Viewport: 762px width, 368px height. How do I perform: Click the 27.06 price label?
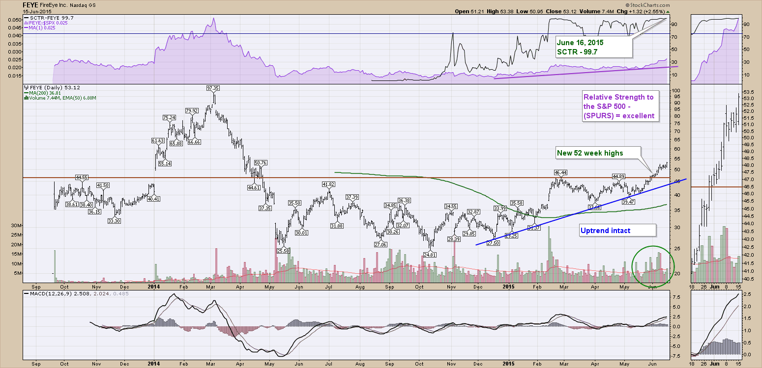[381, 244]
